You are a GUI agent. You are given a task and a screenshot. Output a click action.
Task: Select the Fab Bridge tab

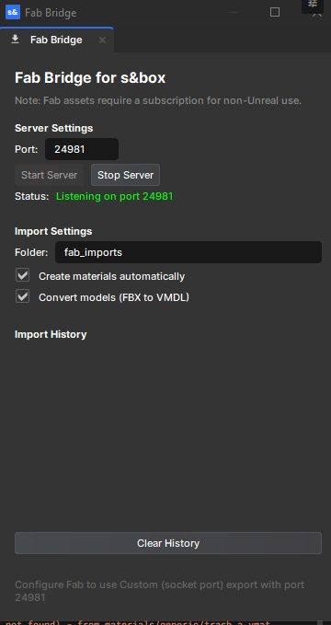pos(57,40)
